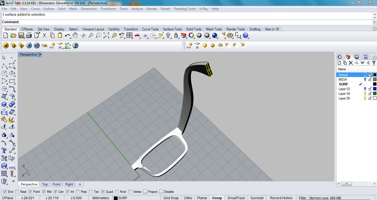Click the V-Ray RT render icon
Viewport: 377px width, 200px height.
[x=37, y=45]
